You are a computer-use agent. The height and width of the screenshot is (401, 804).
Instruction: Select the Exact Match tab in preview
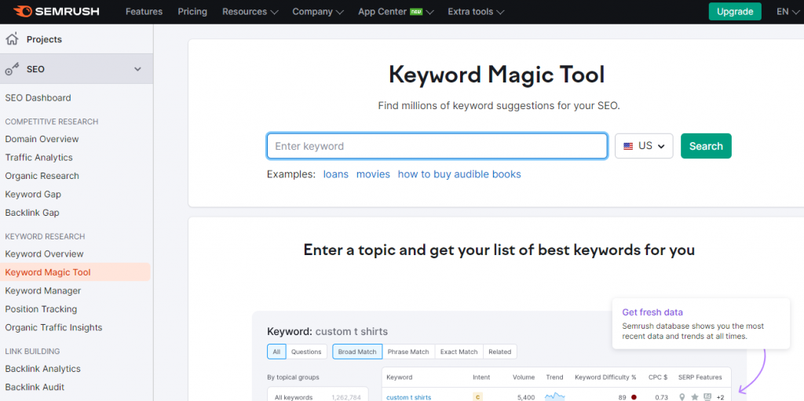click(x=459, y=352)
